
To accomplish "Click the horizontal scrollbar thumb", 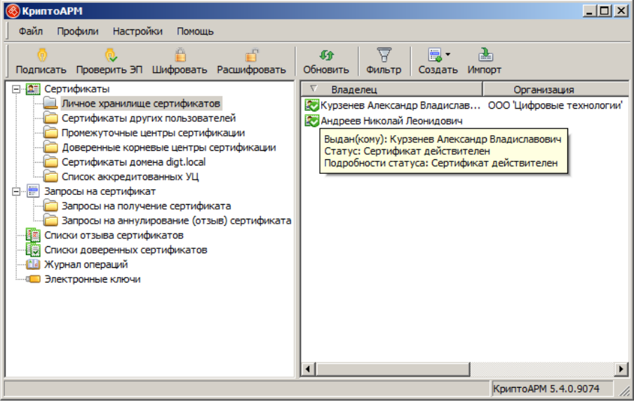I will click(393, 369).
